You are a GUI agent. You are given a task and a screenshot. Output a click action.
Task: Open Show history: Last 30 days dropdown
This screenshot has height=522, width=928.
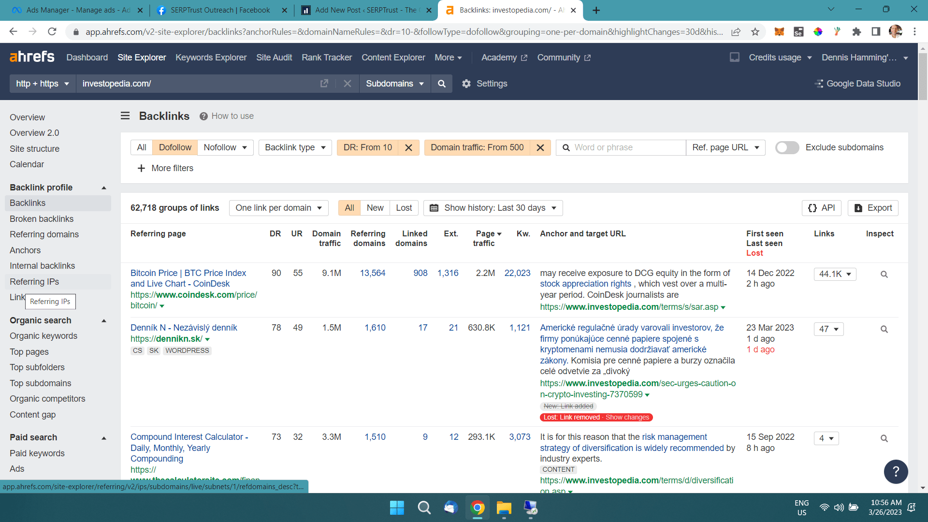493,208
